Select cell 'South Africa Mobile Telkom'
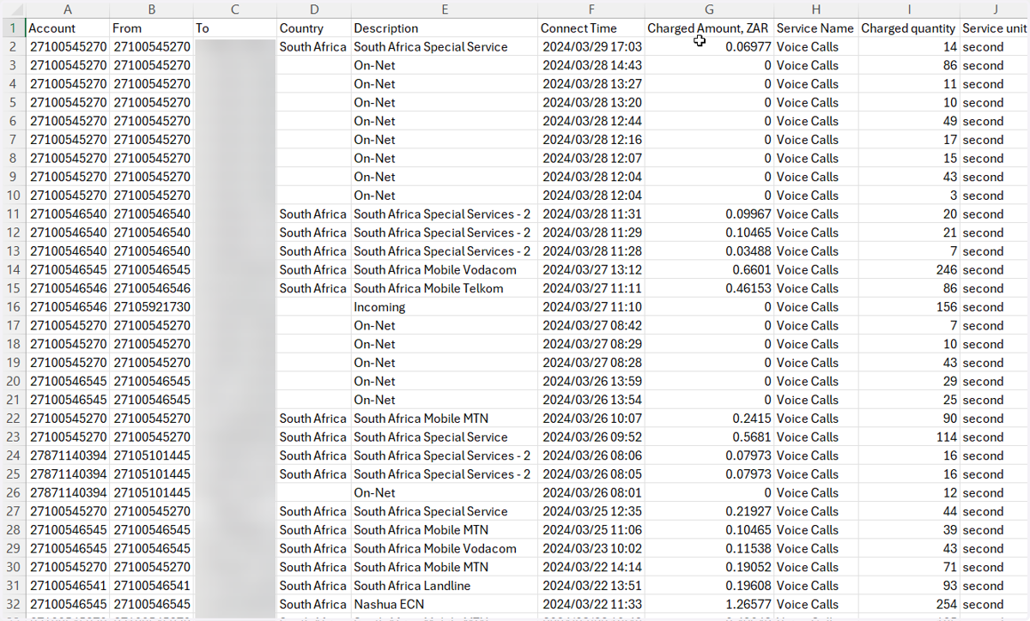 pyautogui.click(x=444, y=288)
